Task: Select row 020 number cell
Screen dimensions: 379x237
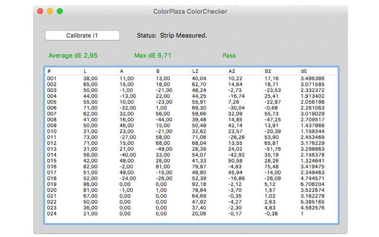Action: 52,190
